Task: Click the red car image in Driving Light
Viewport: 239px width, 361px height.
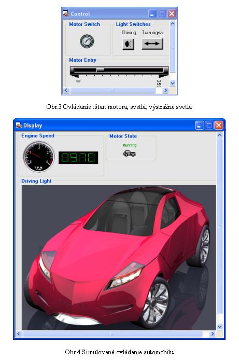Action: click(x=119, y=258)
